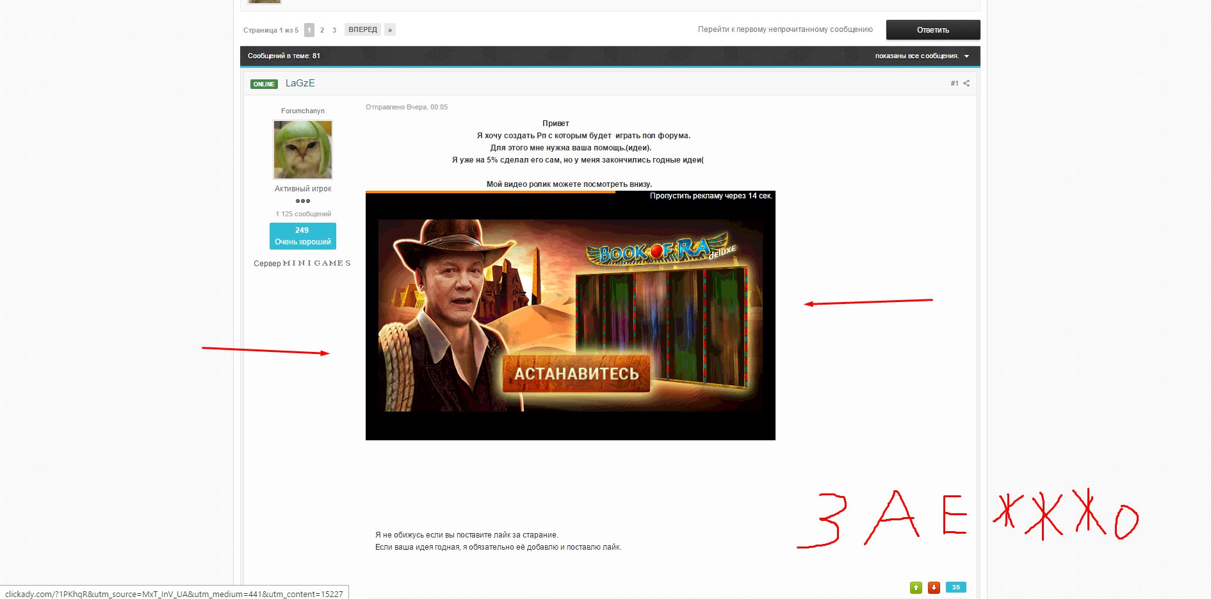Click the ВПЕРЕД next page button
The image size is (1211, 599).
[362, 29]
